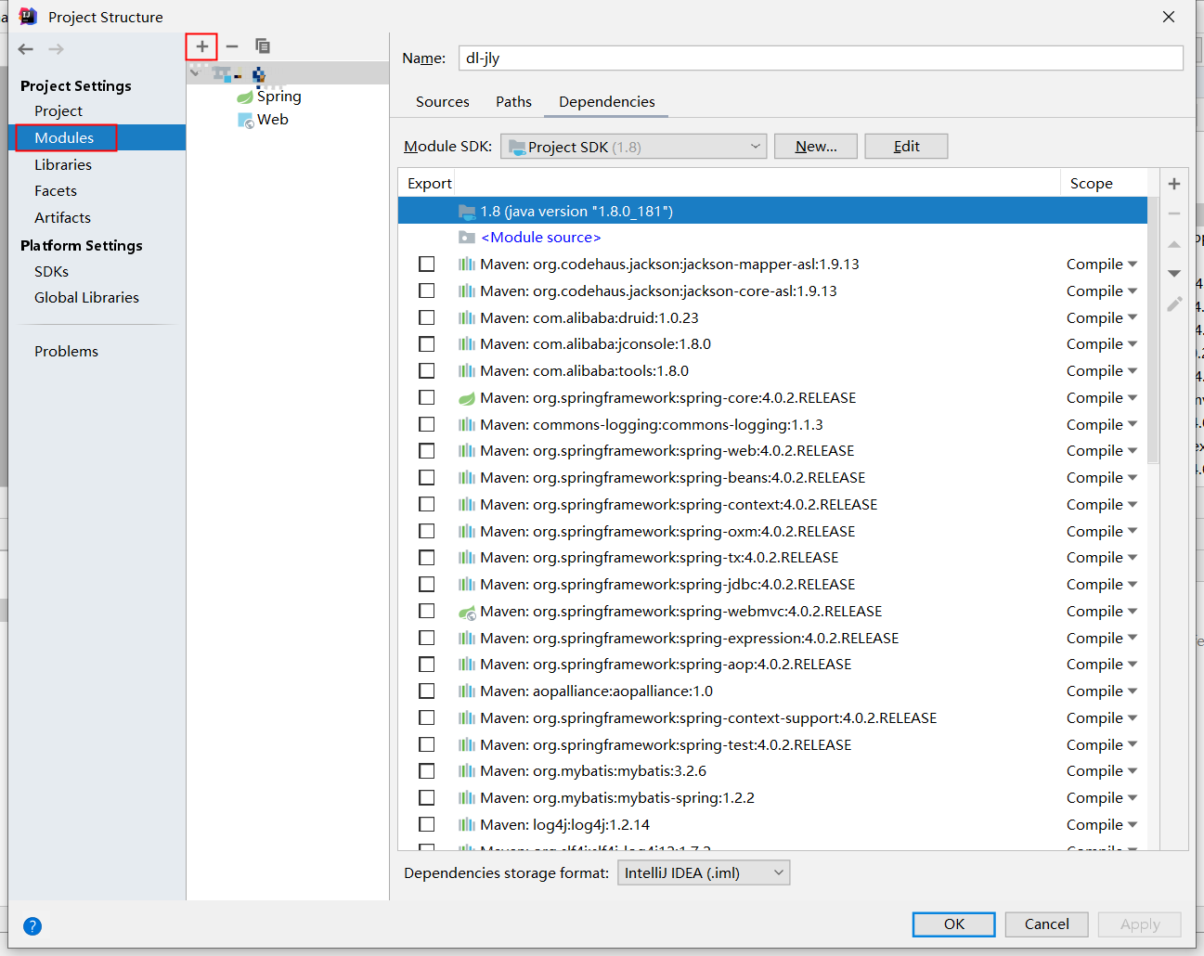1204x956 pixels.
Task: Check export for commons-logging
Action: (427, 424)
